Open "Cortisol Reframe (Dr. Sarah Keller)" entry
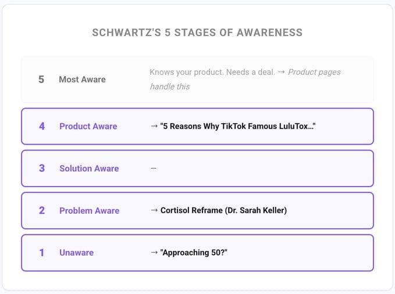The image size is (395, 294). tap(223, 210)
